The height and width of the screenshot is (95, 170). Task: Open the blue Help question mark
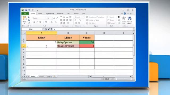125,13
